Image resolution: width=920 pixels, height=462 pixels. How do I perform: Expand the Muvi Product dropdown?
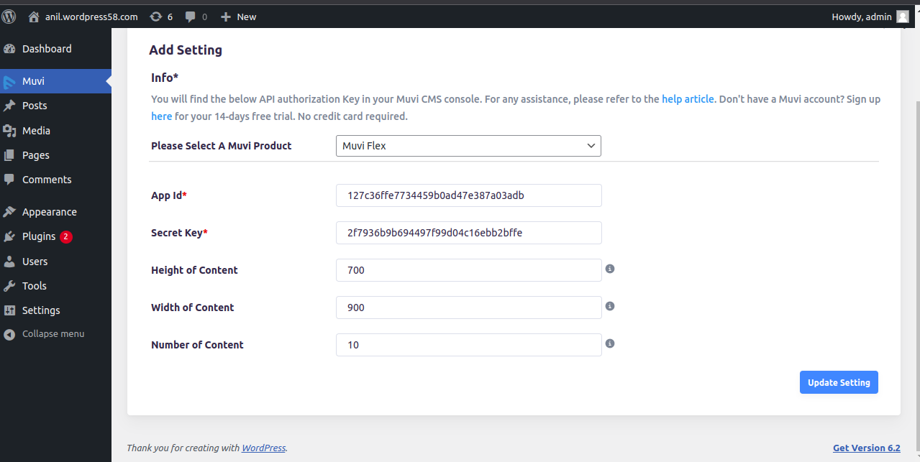pyautogui.click(x=468, y=146)
